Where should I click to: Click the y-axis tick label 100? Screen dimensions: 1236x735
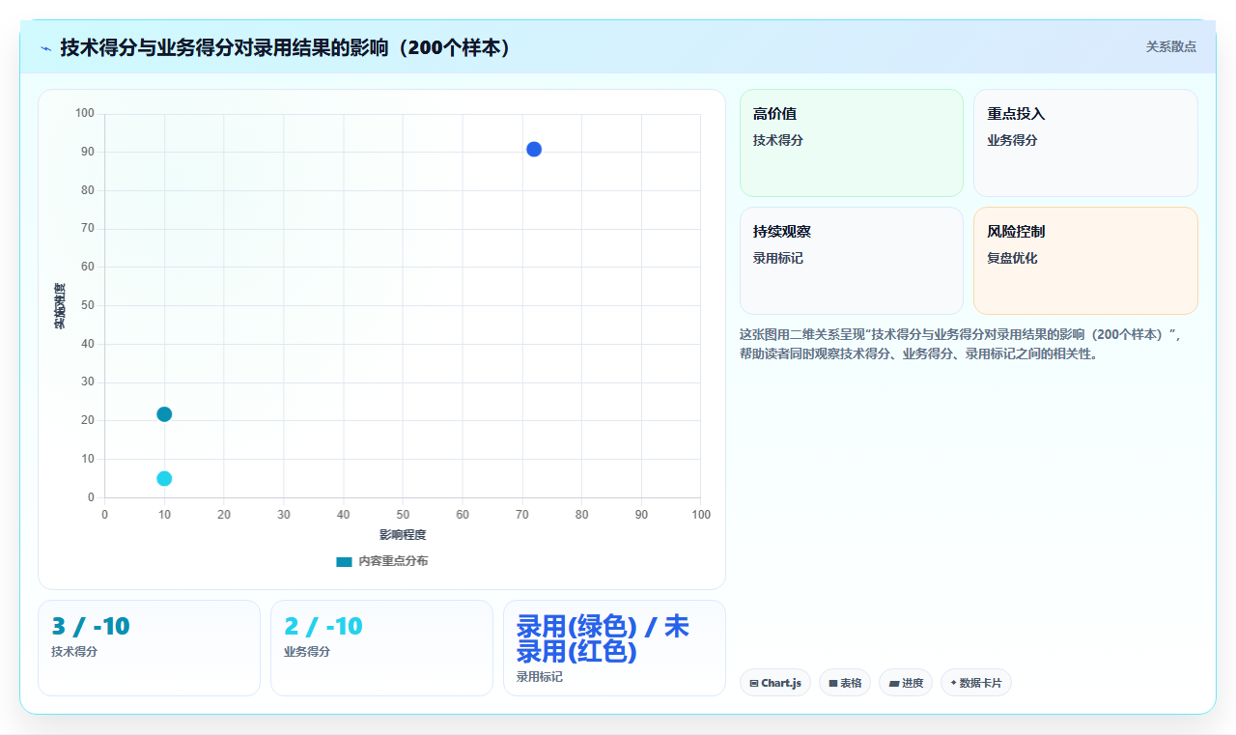tap(85, 114)
